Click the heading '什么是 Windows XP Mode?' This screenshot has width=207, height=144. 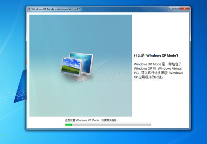tap(156, 55)
